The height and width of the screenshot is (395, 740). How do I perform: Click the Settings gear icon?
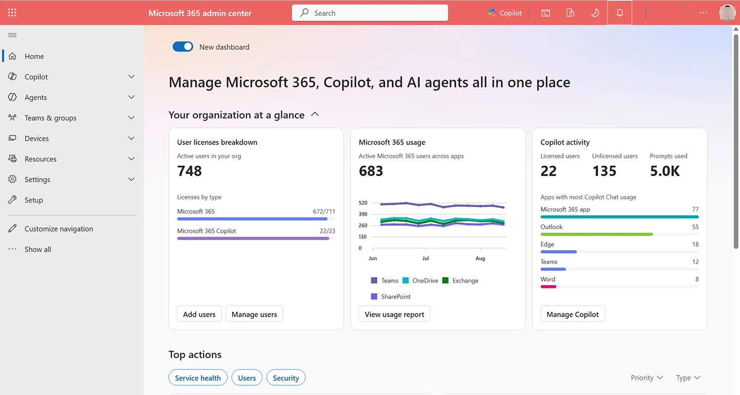coord(13,180)
